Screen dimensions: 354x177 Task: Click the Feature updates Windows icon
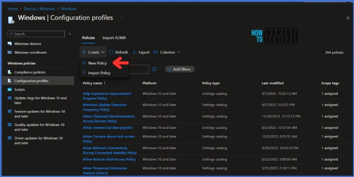10,111
